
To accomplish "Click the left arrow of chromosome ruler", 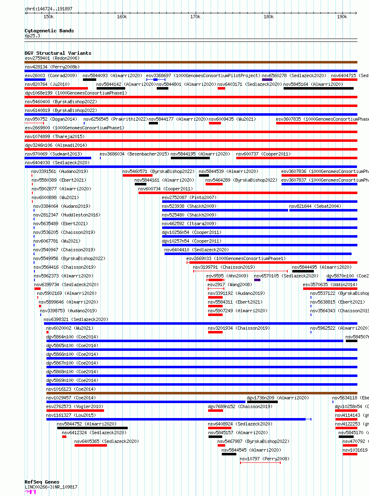I will (x=26, y=13).
